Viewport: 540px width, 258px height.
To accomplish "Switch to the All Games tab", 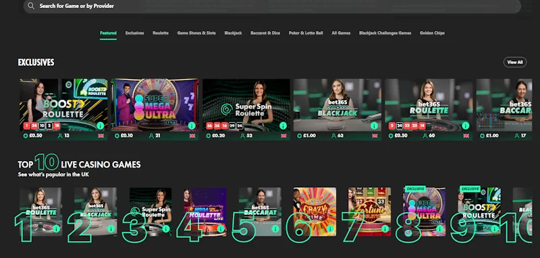I will [341, 33].
